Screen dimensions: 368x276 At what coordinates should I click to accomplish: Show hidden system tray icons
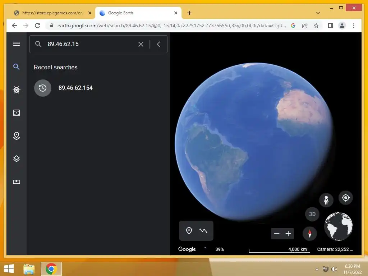[x=317, y=269]
